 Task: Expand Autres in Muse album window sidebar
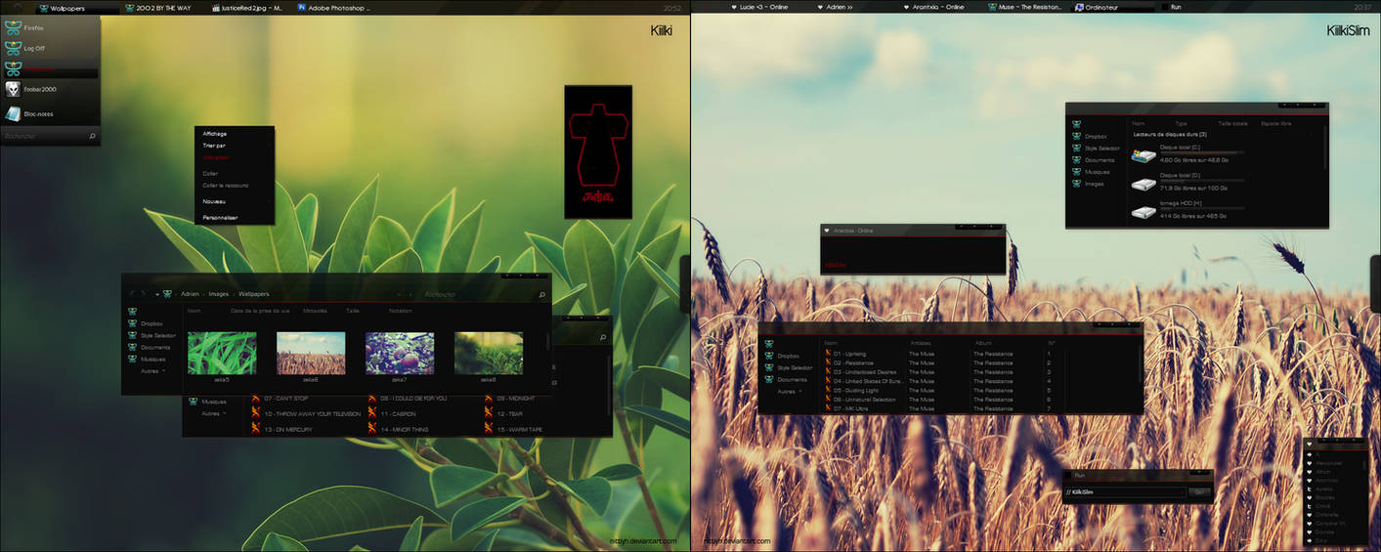point(790,392)
